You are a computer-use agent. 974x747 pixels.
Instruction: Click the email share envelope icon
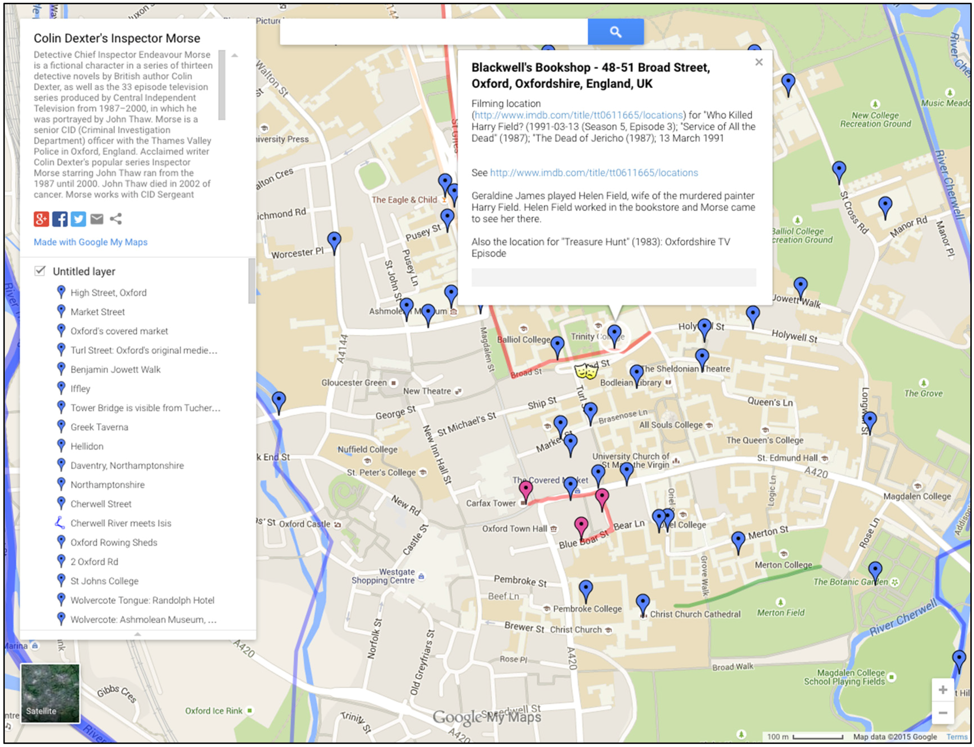[x=97, y=219]
